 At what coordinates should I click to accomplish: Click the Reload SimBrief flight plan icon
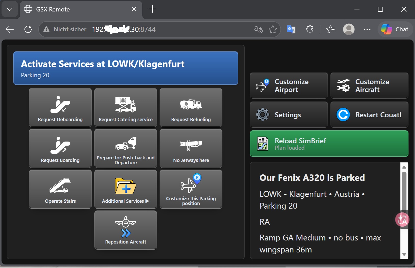(x=263, y=144)
